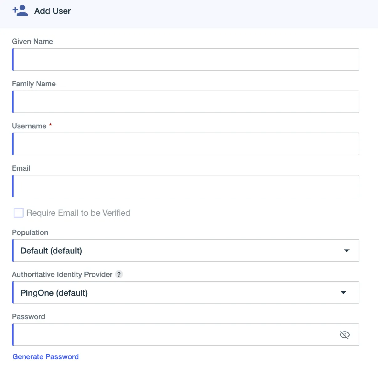Focus the Family Name input field
The image size is (378, 382).
click(x=186, y=102)
